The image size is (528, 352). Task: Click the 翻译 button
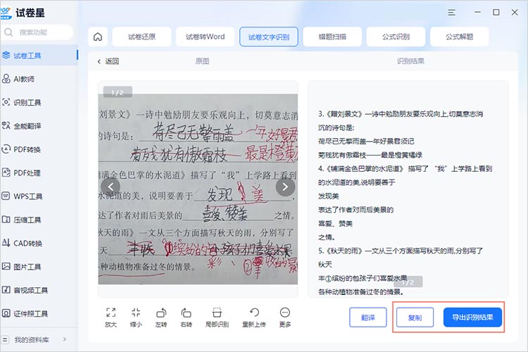coord(368,318)
